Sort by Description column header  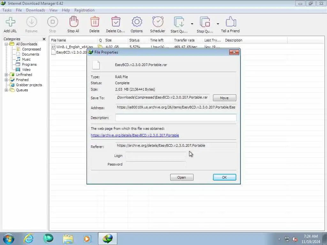255,40
